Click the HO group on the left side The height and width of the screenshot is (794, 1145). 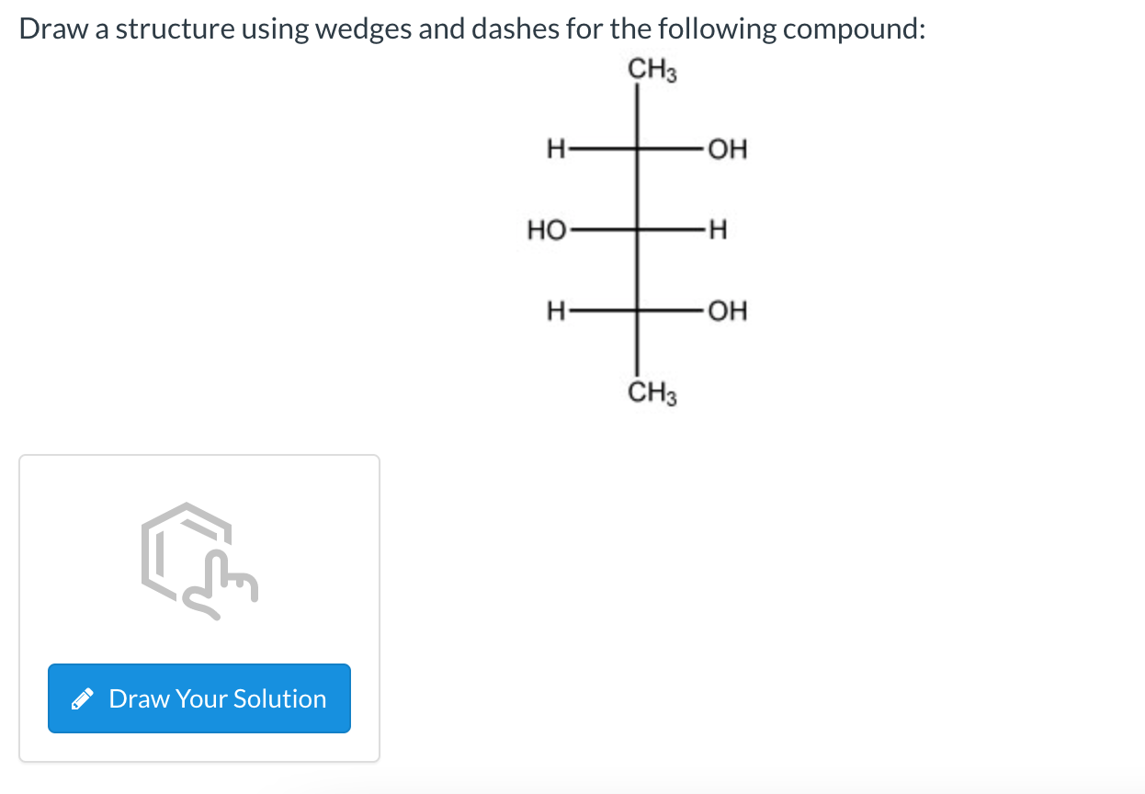pos(548,230)
